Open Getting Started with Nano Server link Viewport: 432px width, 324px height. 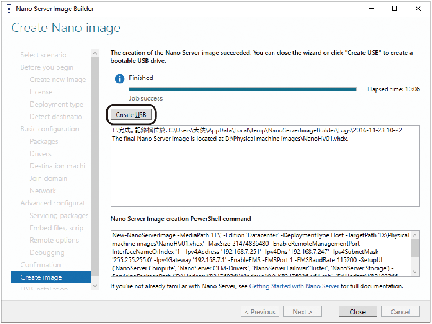click(294, 286)
